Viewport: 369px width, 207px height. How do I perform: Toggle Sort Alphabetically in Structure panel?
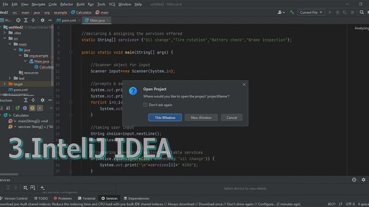(x=8, y=108)
